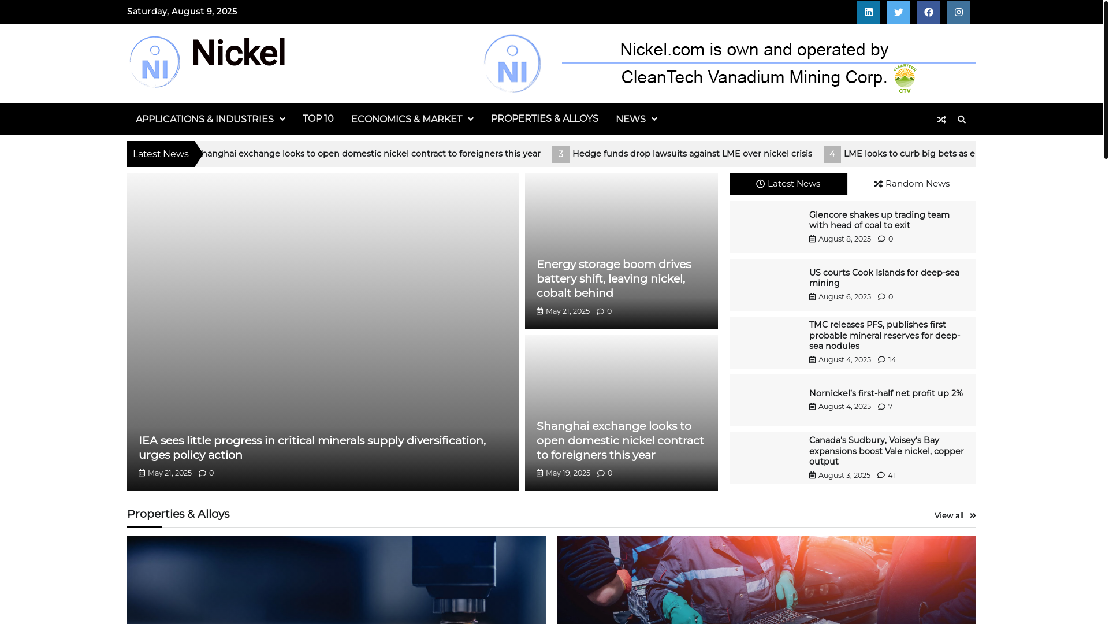This screenshot has height=624, width=1109.
Task: Open Properties & Alloys menu item
Action: [544, 119]
